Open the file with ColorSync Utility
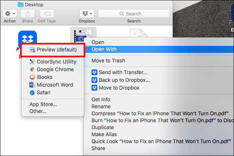The width and height of the screenshot is (234, 156). (56, 62)
